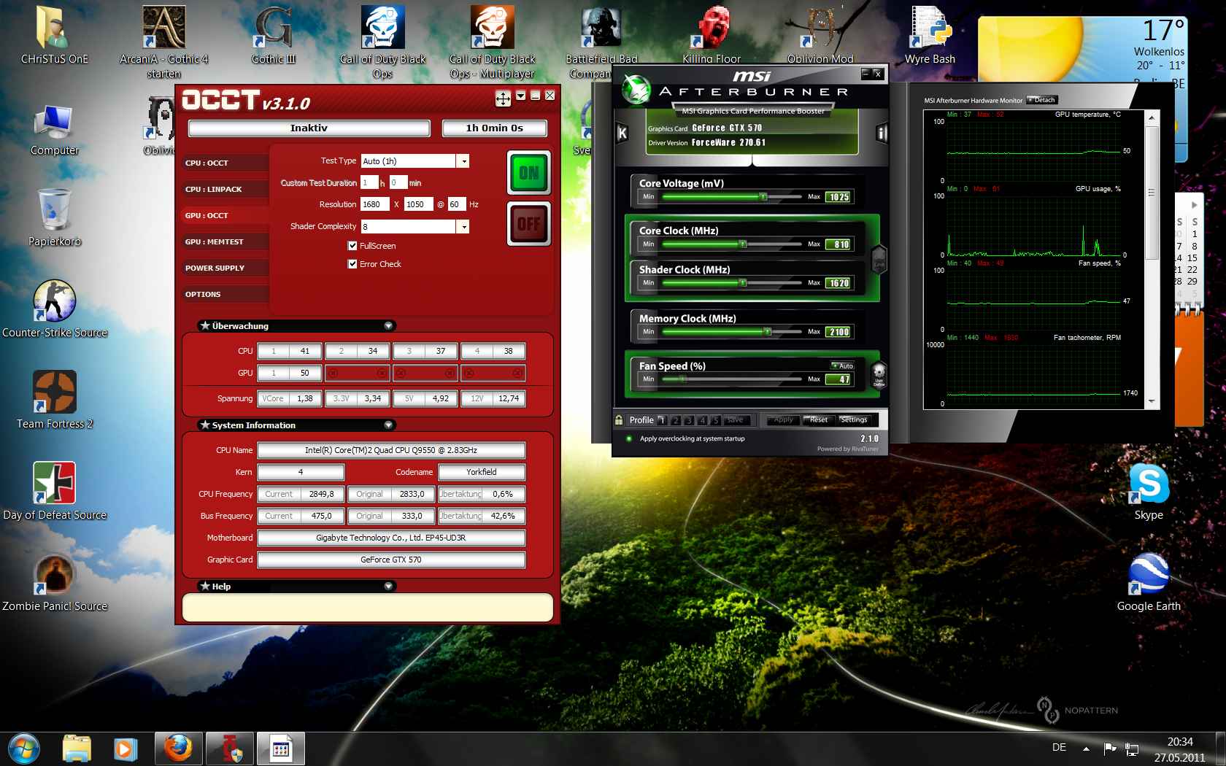This screenshot has height=766, width=1226.
Task: Collapse the System Information section
Action: (388, 425)
